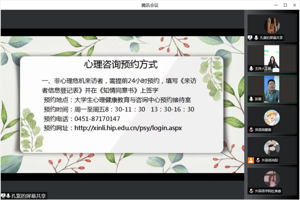Maximize the 腾讯会议 window
Screen dimensions: 300x200
click(x=285, y=5)
